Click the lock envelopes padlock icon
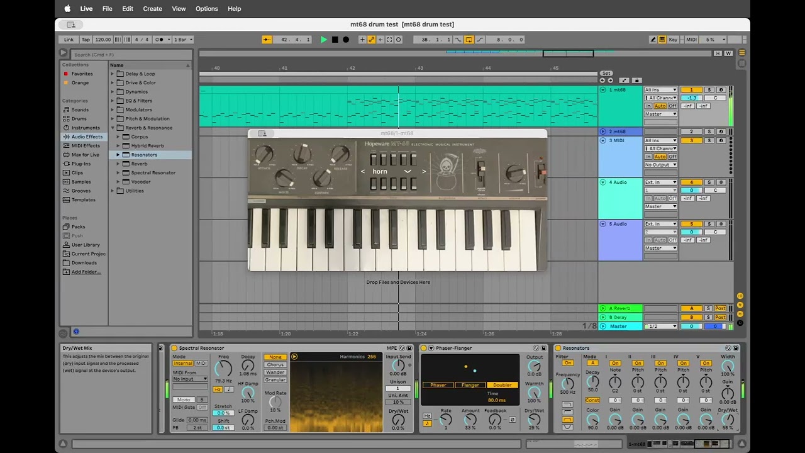This screenshot has height=453, width=805. [x=636, y=81]
